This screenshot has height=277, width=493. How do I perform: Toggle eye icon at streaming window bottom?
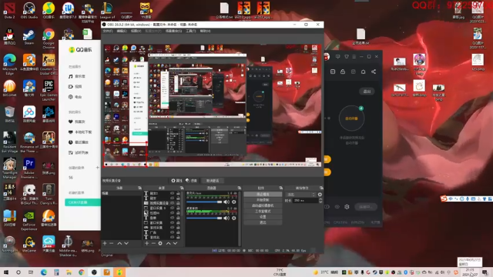coord(337,207)
